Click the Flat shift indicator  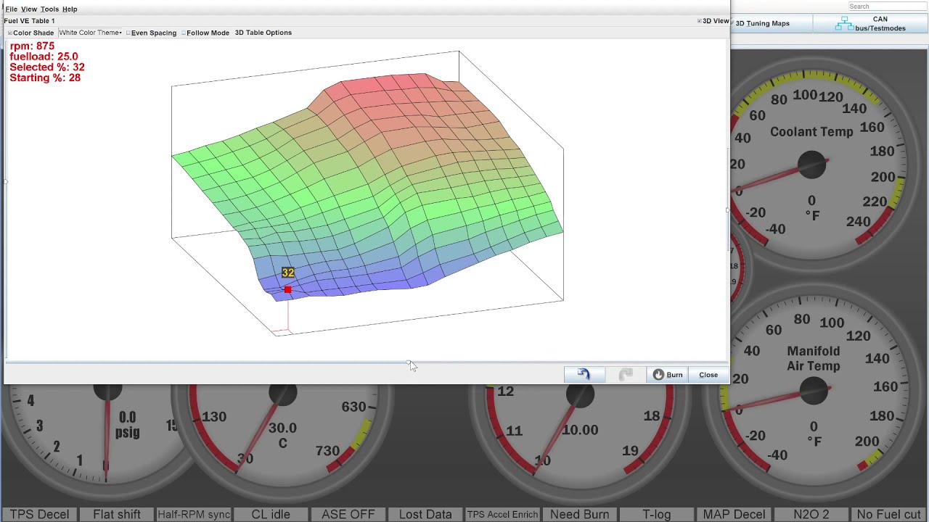(x=117, y=514)
